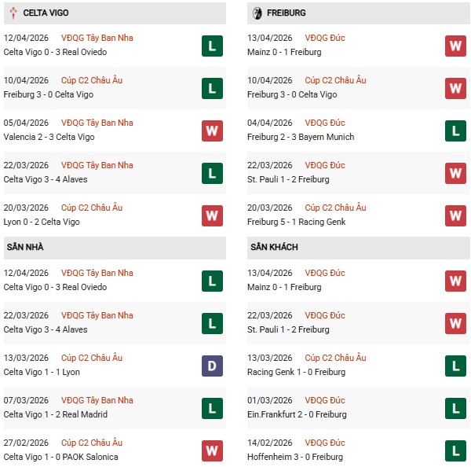Select the SÂN KHÁCH section header
This screenshot has height=467, width=471.
pyautogui.click(x=274, y=247)
